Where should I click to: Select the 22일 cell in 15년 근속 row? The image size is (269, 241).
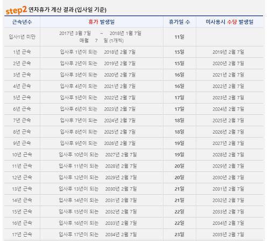(x=180, y=211)
